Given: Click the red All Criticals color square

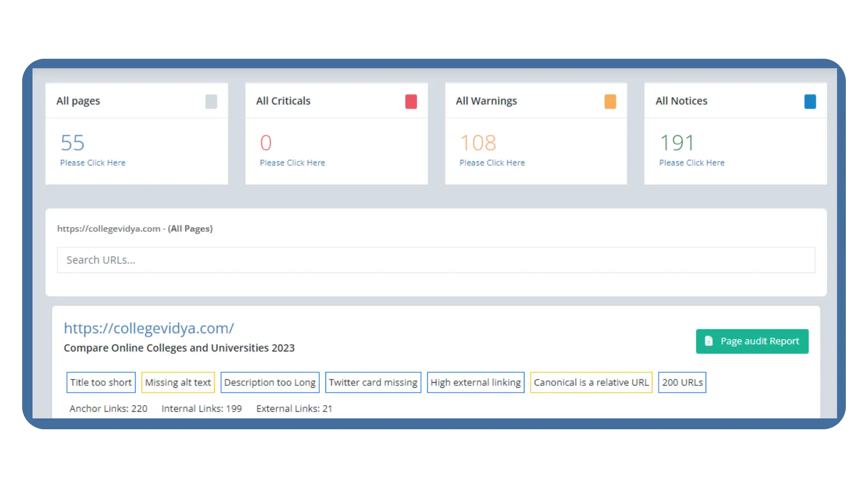Looking at the screenshot, I should 411,102.
